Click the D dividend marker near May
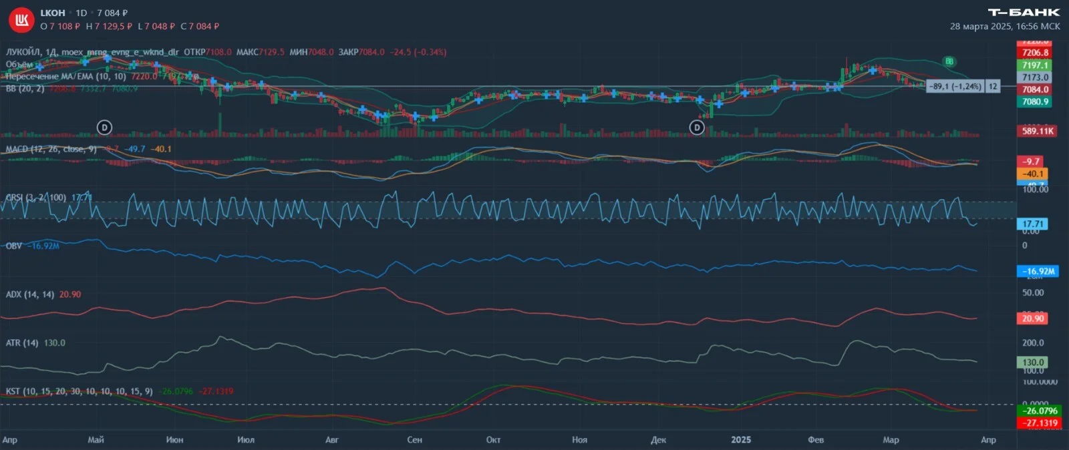1069x450 pixels. pos(104,128)
